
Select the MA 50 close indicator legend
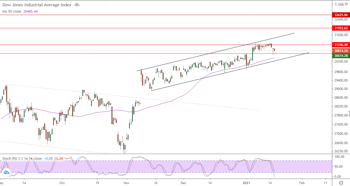[12, 11]
